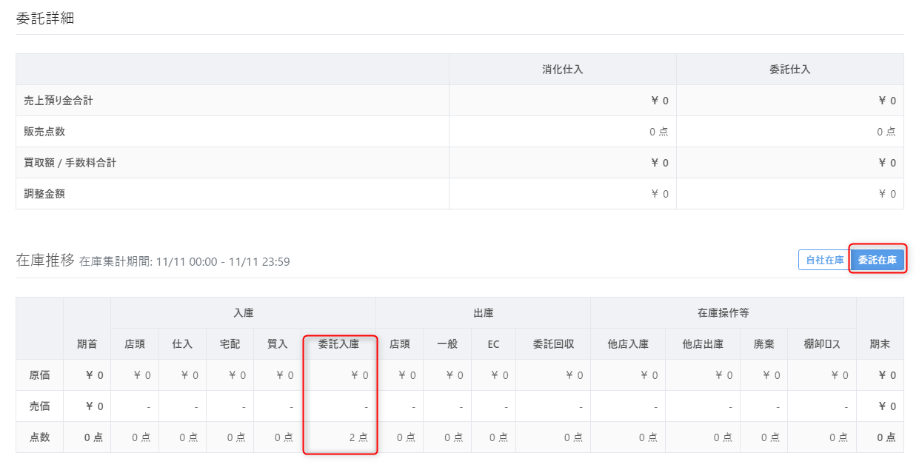
Task: Click the 他店入庫 column header
Action: pyautogui.click(x=627, y=344)
